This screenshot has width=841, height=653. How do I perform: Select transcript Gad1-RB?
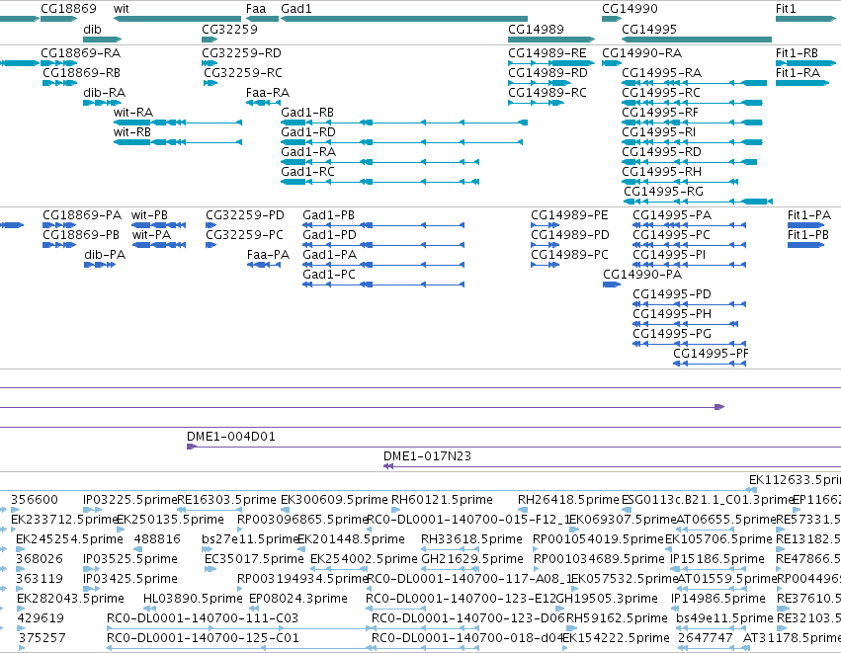[x=404, y=122]
